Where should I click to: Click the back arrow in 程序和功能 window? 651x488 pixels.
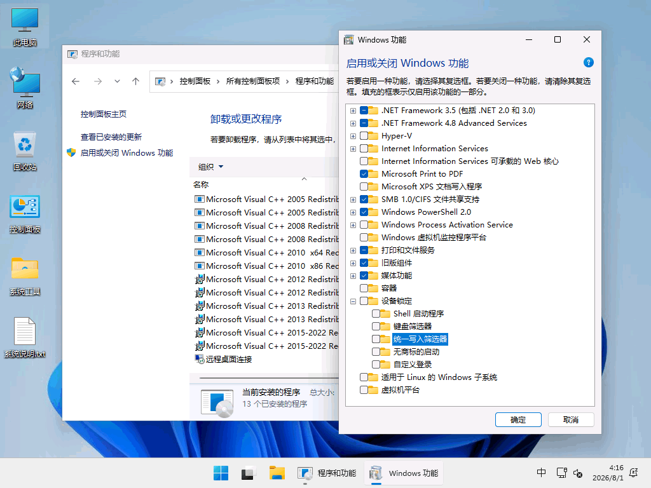76,81
